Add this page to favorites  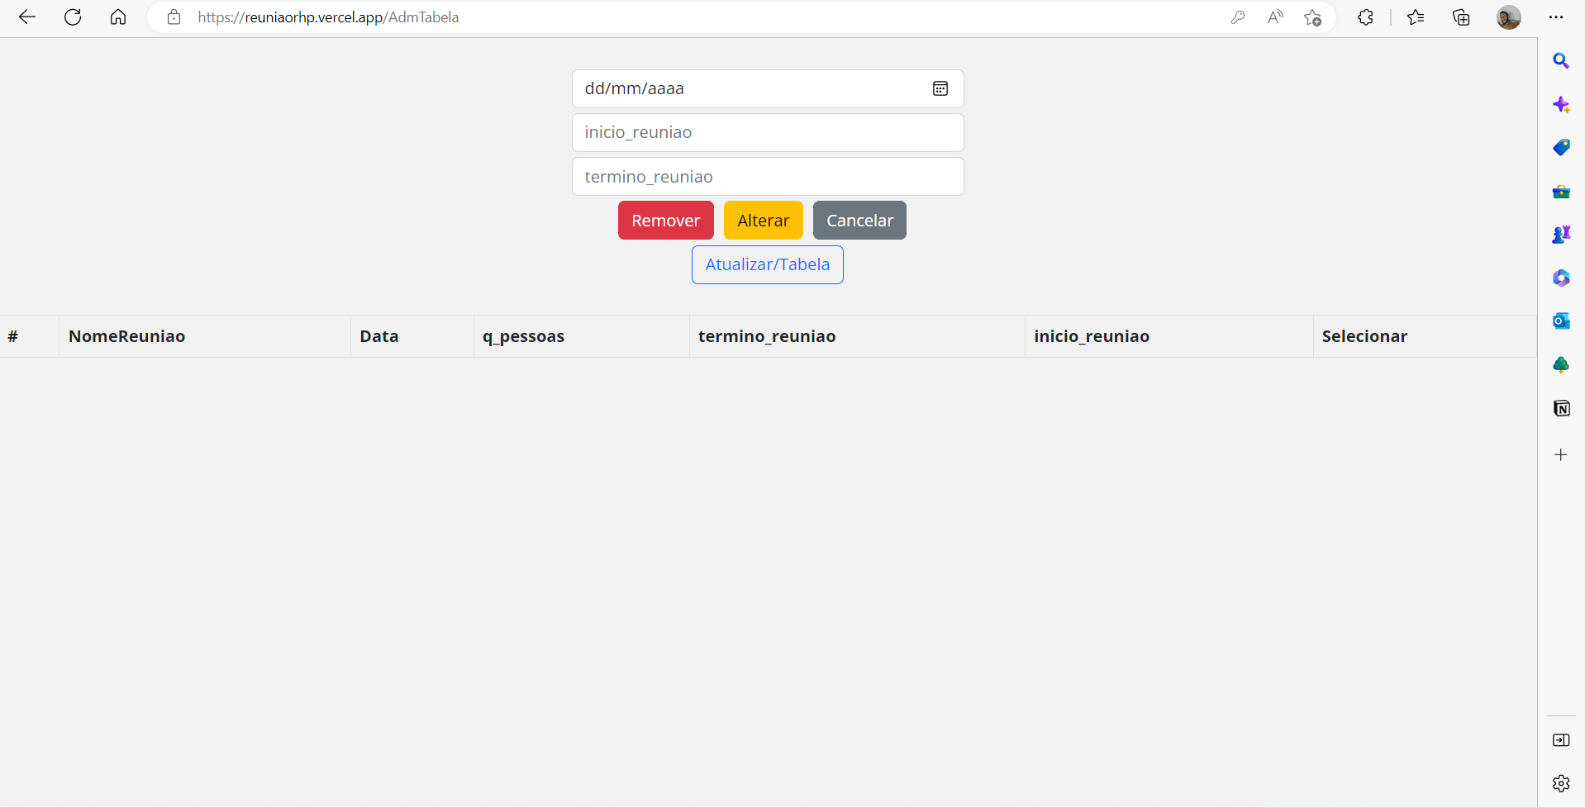point(1313,17)
